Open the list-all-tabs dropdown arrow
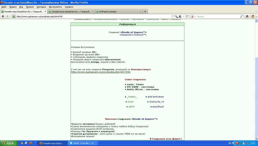Image resolution: width=258 pixels, height=146 pixels. pos(256,11)
